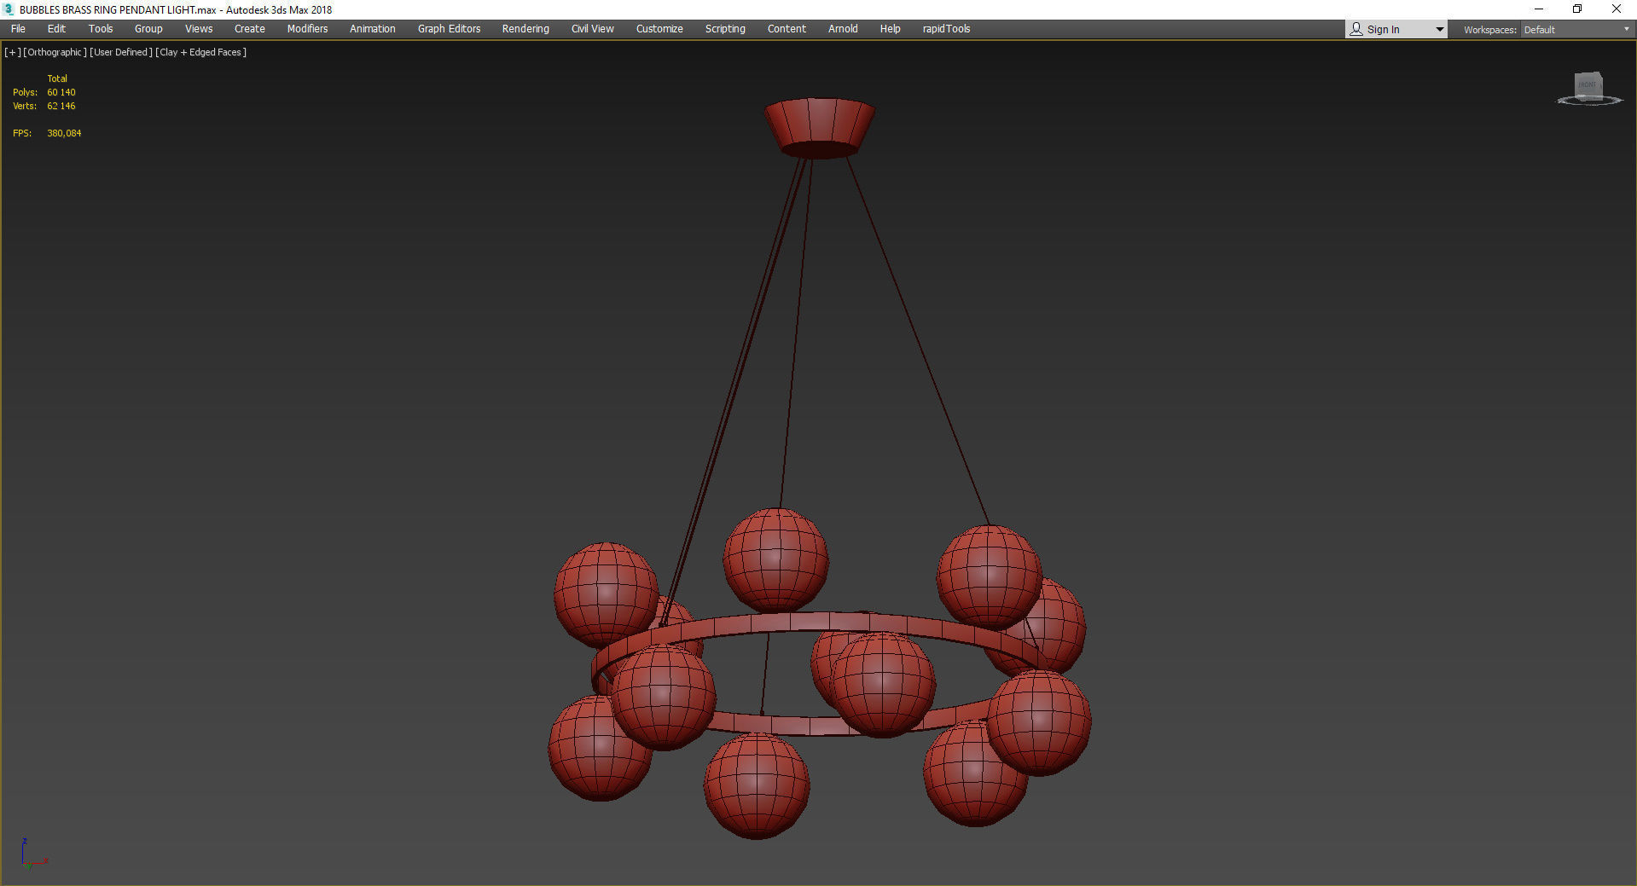Open the Help menu
Image resolution: width=1637 pixels, height=886 pixels.
pos(890,29)
